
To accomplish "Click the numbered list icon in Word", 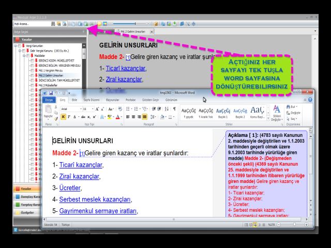I will (136, 109).
